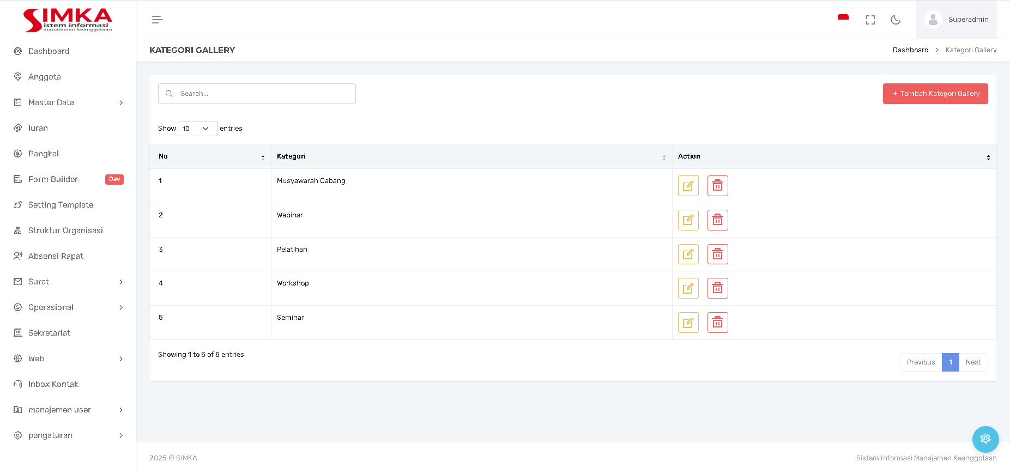Sort table by No column
Viewport: 1010px width, 474px height.
coord(210,156)
